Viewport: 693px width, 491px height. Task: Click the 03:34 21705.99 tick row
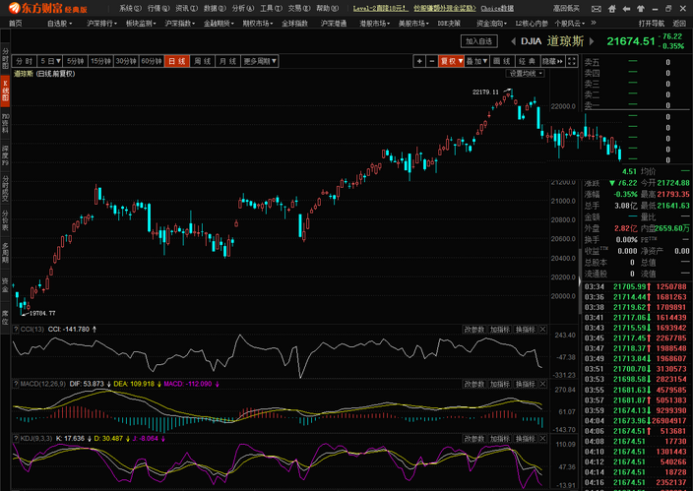pyautogui.click(x=636, y=286)
